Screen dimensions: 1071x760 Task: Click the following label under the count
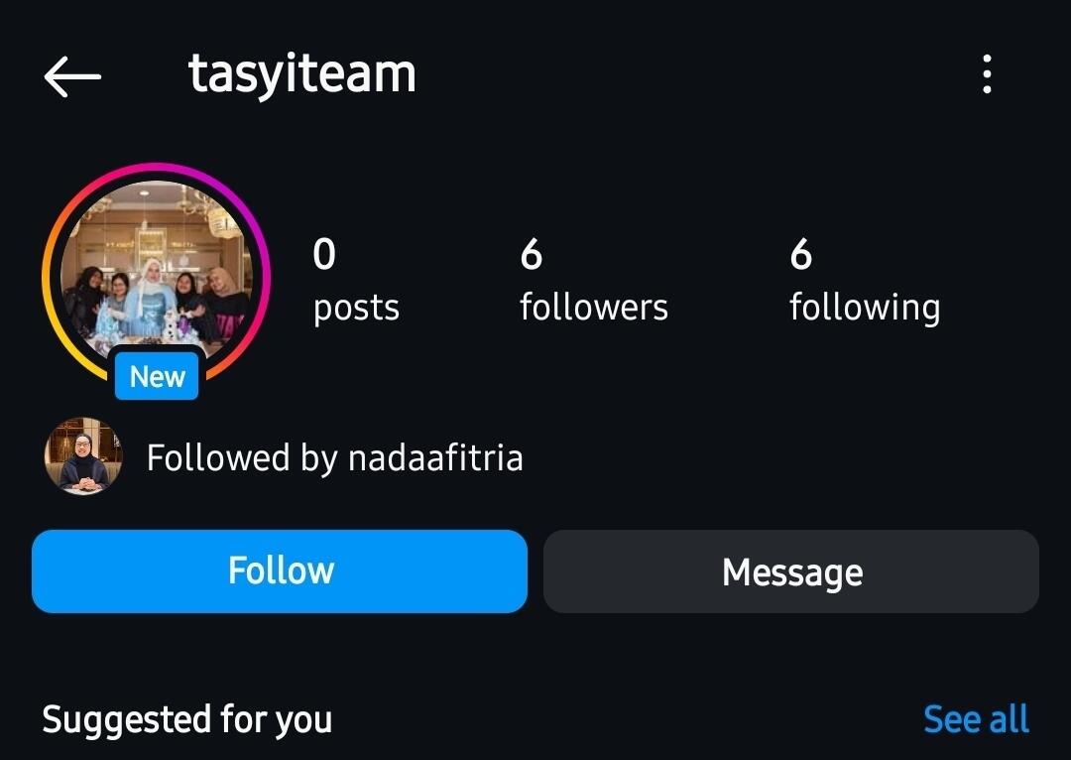click(x=865, y=309)
